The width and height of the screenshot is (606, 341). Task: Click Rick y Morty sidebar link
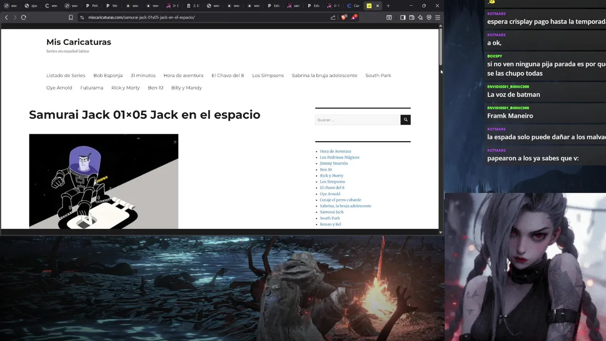(x=331, y=176)
